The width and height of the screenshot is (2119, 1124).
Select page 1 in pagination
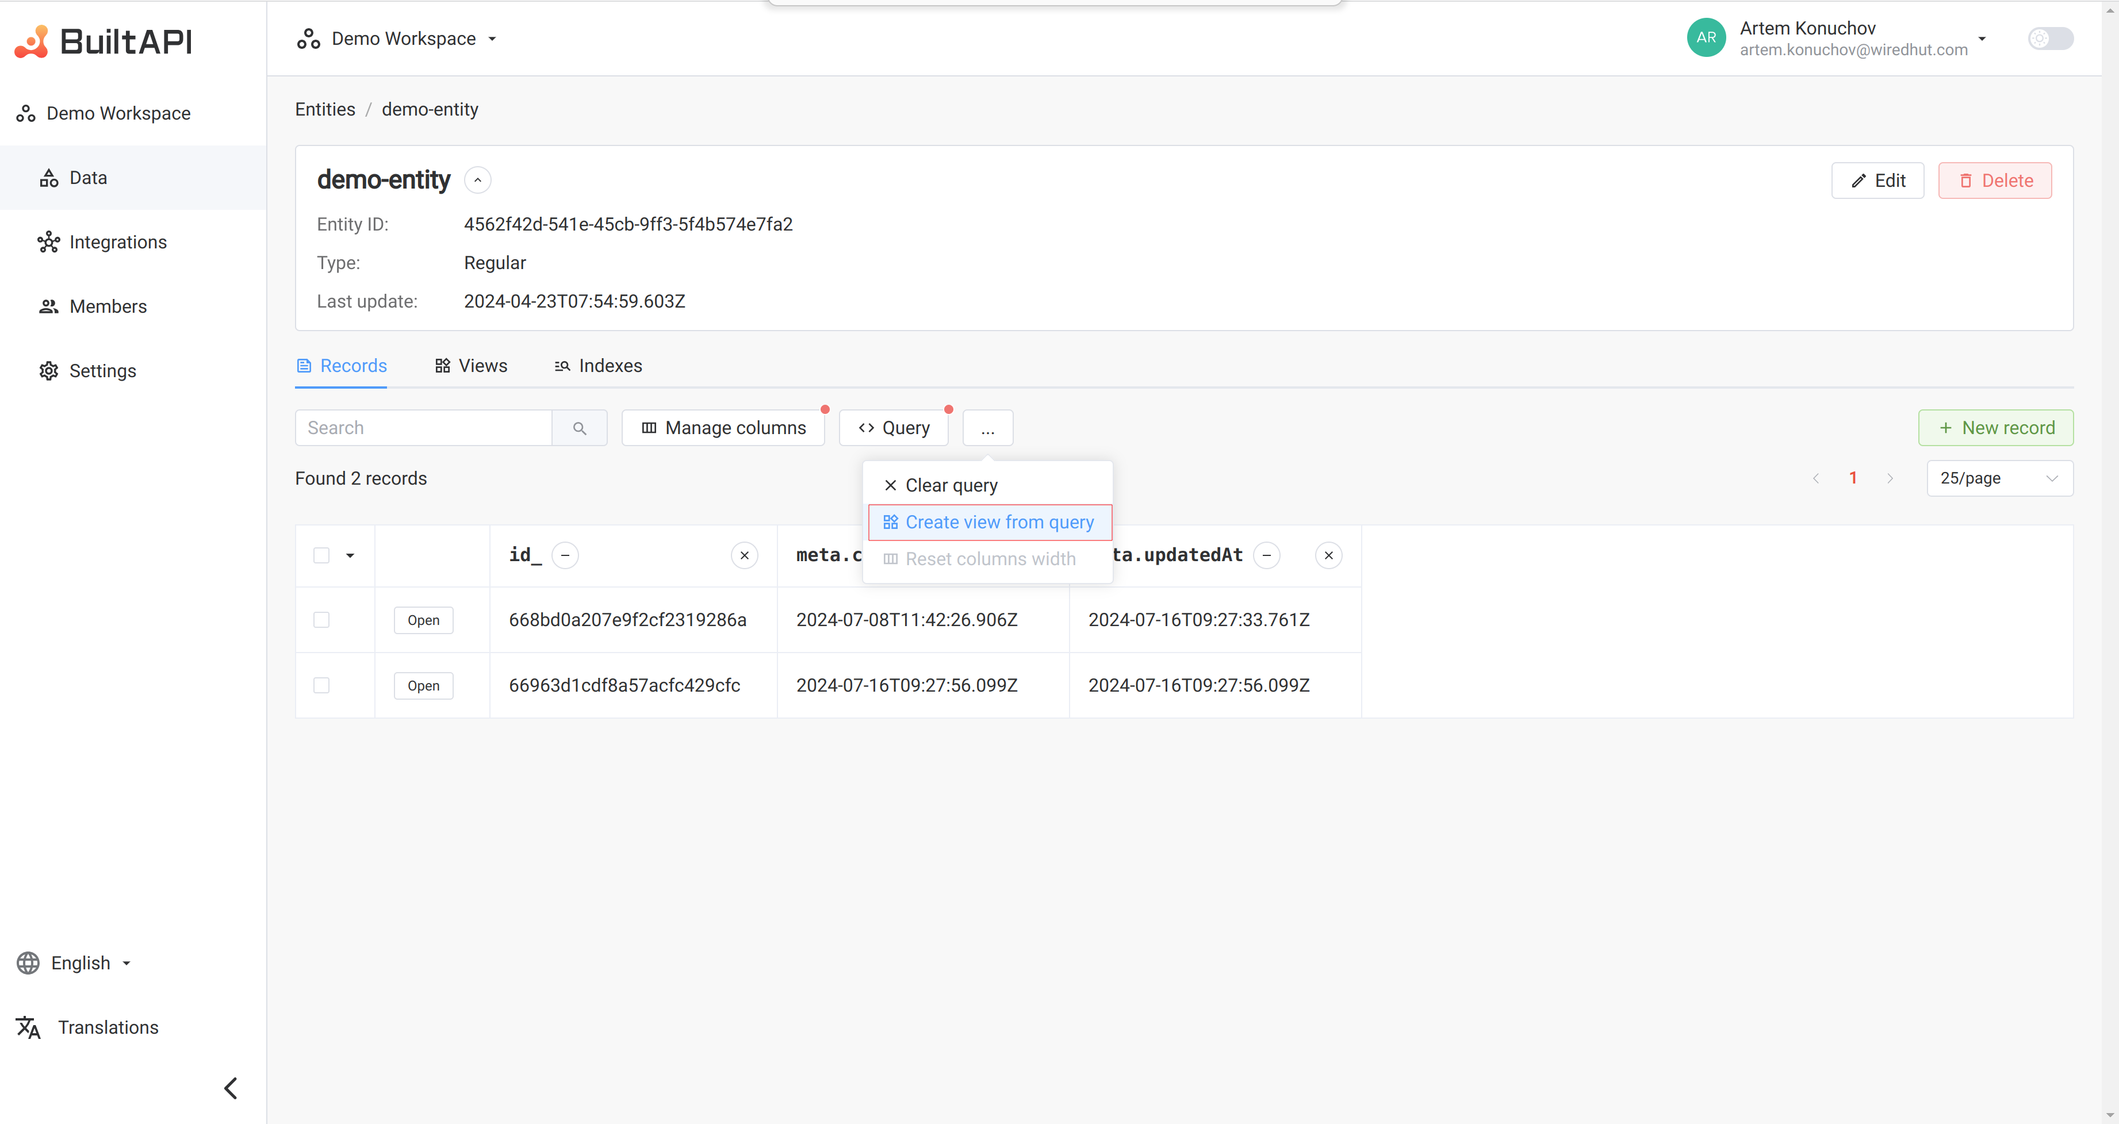[1853, 478]
